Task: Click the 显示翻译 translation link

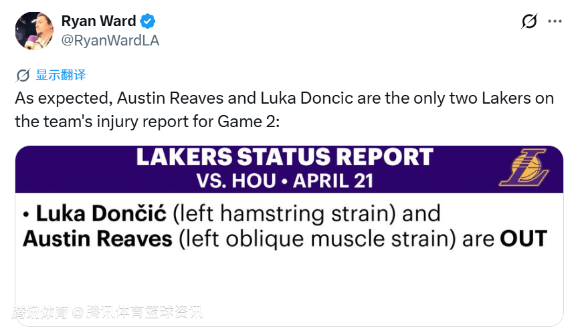Action: [x=61, y=75]
